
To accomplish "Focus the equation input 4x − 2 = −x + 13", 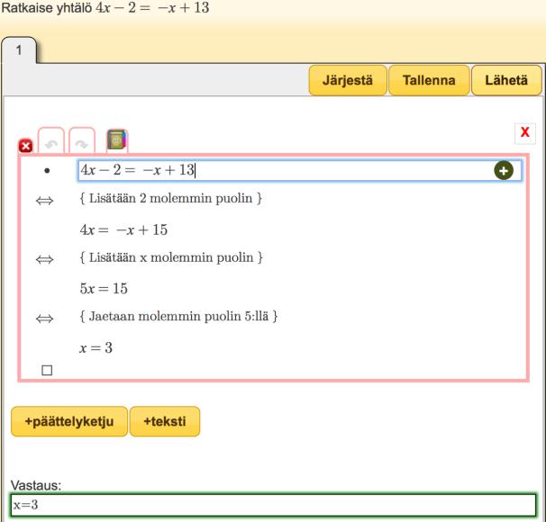I will (299, 170).
